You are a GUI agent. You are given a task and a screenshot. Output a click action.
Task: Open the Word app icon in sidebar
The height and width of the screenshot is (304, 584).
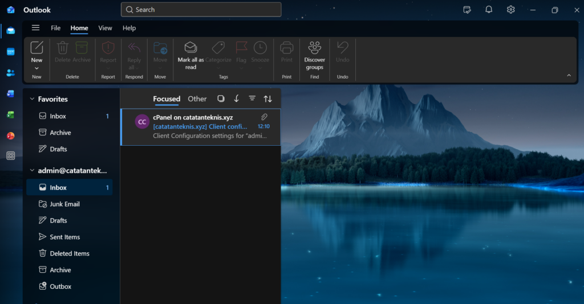pyautogui.click(x=11, y=94)
